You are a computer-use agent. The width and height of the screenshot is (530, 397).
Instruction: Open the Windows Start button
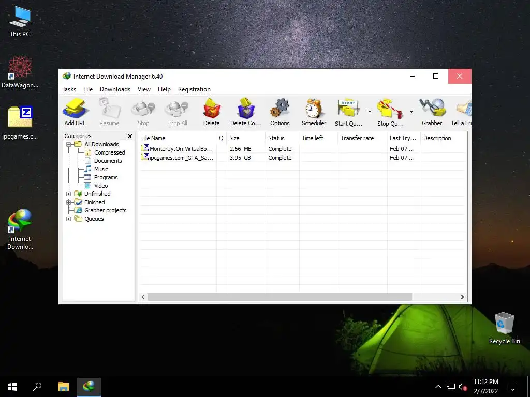(12, 387)
